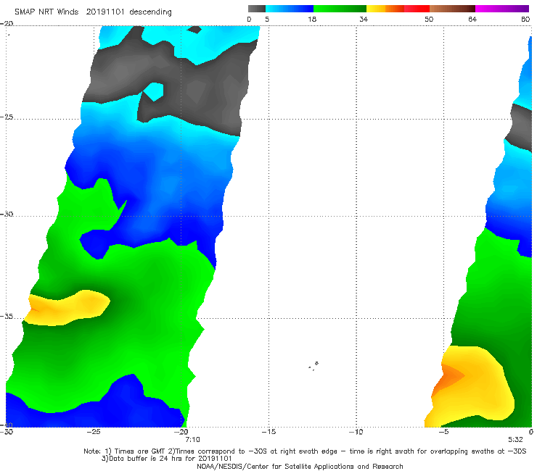This screenshot has height=471, width=537.
Task: Click the NOAA/NESDIS credit line
Action: pos(300,466)
